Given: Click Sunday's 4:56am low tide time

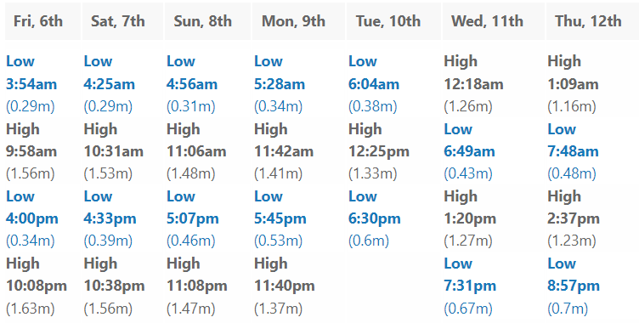Looking at the screenshot, I should [192, 84].
